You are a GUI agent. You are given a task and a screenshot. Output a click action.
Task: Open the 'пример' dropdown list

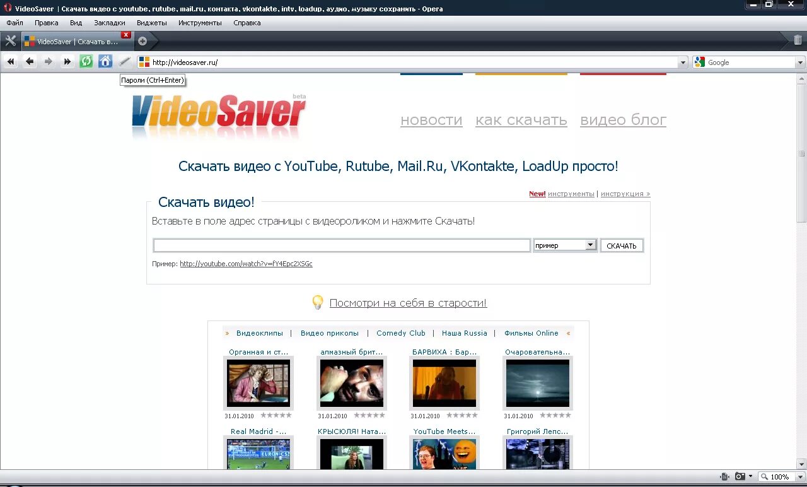pyautogui.click(x=565, y=245)
